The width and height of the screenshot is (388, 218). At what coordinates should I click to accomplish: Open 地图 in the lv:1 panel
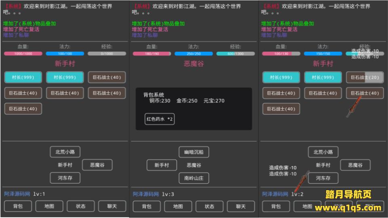click(x=49, y=206)
